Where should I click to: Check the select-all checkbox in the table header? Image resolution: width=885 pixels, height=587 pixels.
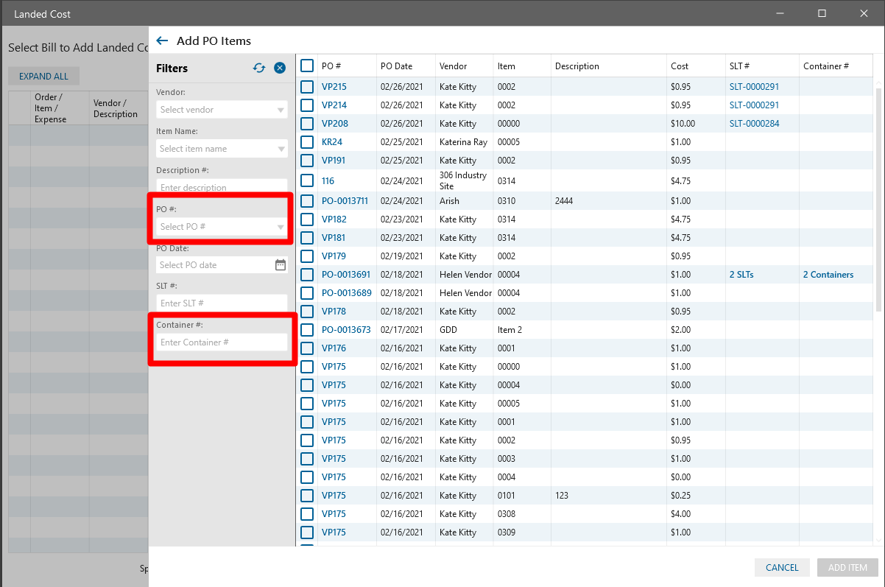tap(307, 66)
